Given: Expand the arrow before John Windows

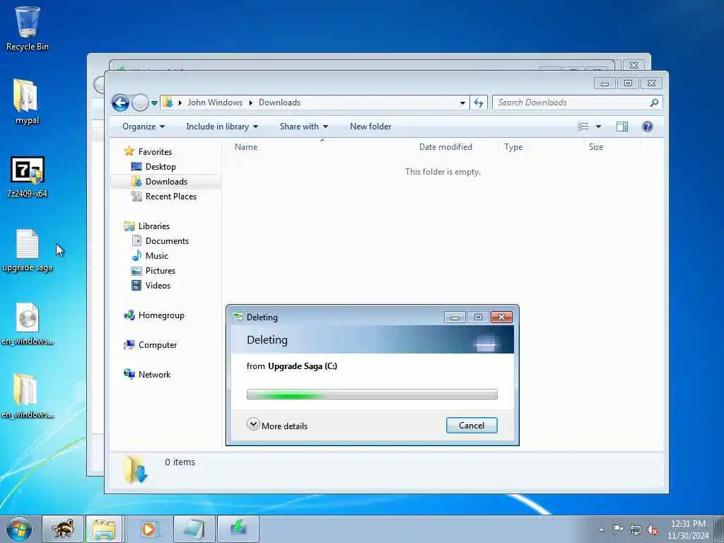Looking at the screenshot, I should pyautogui.click(x=180, y=103).
